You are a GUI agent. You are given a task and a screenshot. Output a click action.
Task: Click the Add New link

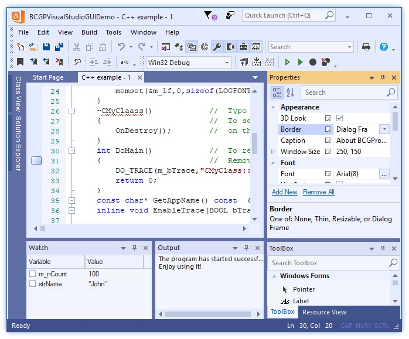pos(284,192)
